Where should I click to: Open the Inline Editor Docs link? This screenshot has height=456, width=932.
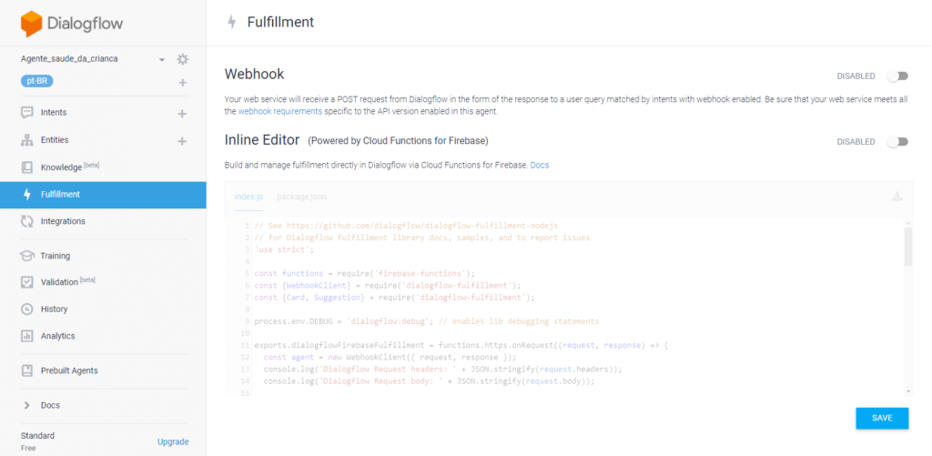tap(540, 165)
